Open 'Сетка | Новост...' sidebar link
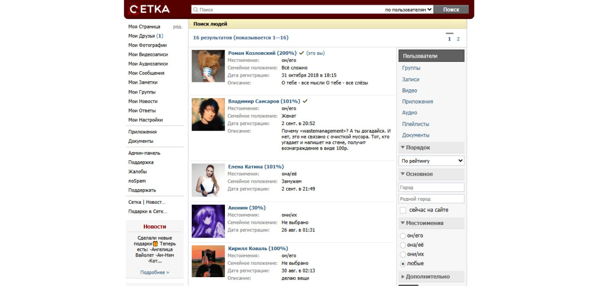The width and height of the screenshot is (596, 286). (147, 202)
